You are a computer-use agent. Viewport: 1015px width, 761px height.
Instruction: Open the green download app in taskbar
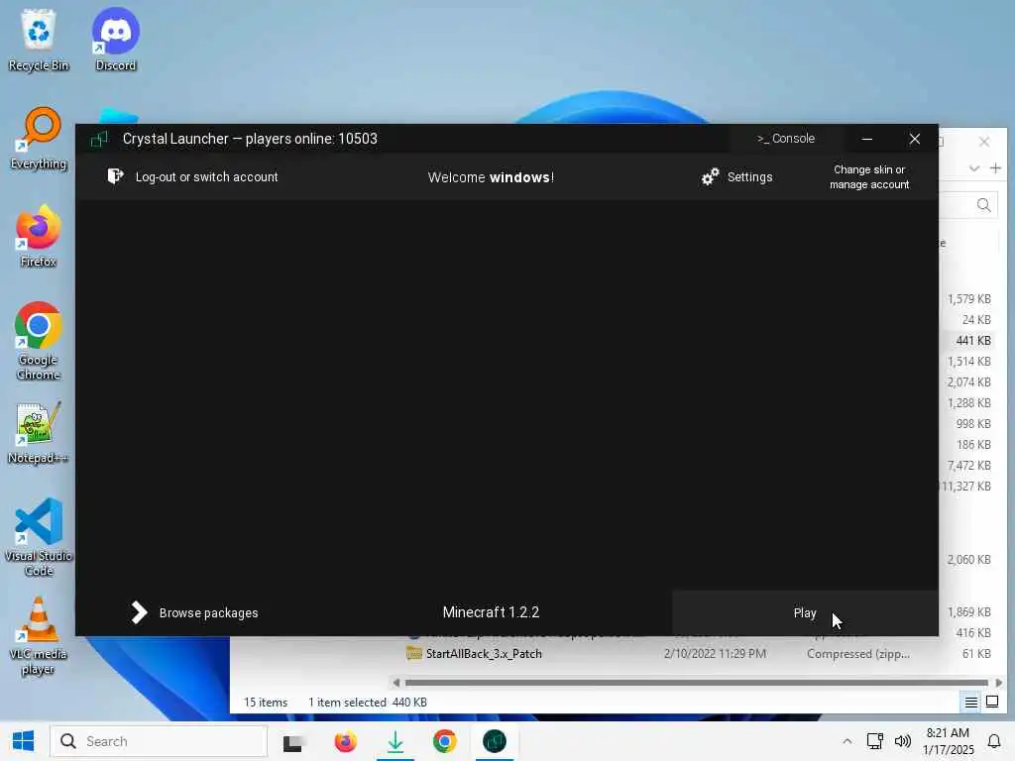[x=395, y=741]
